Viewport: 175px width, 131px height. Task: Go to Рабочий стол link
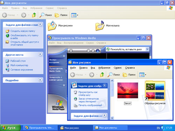(18, 61)
